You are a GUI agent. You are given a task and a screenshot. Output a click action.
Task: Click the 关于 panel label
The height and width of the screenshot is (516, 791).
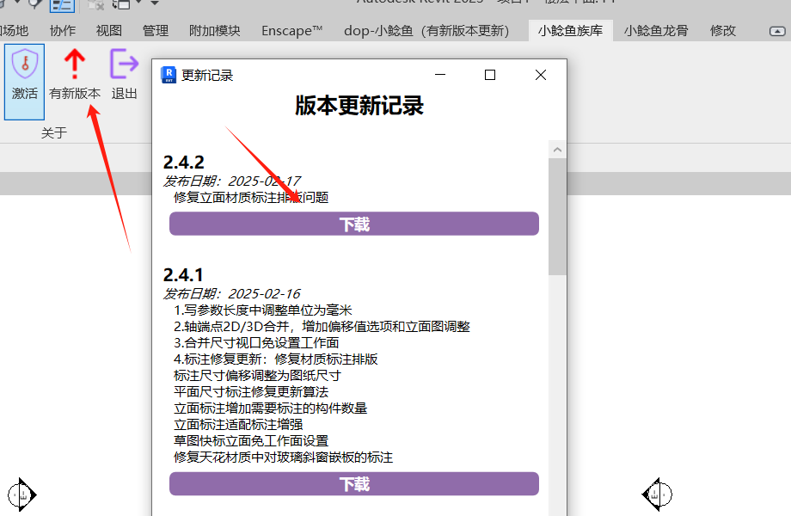pos(54,133)
